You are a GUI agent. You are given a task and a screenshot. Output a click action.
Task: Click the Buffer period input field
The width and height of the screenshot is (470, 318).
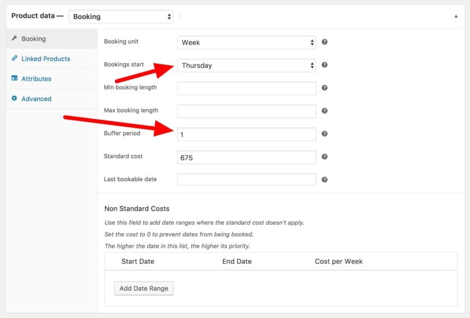246,135
